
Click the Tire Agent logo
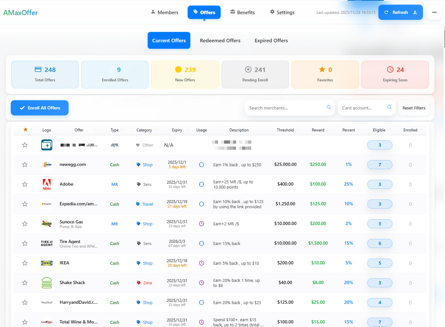click(x=47, y=243)
